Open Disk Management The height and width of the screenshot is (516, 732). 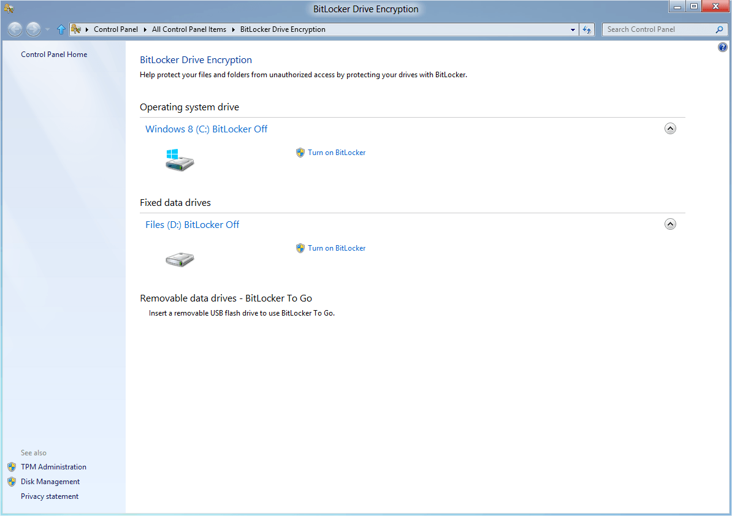pyautogui.click(x=50, y=482)
